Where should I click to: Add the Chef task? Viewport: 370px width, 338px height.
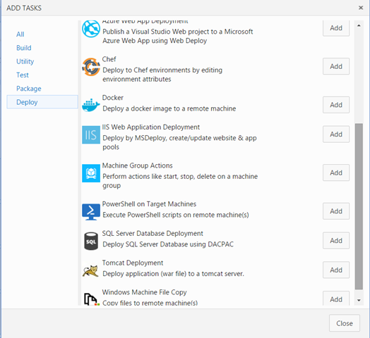[x=336, y=66]
